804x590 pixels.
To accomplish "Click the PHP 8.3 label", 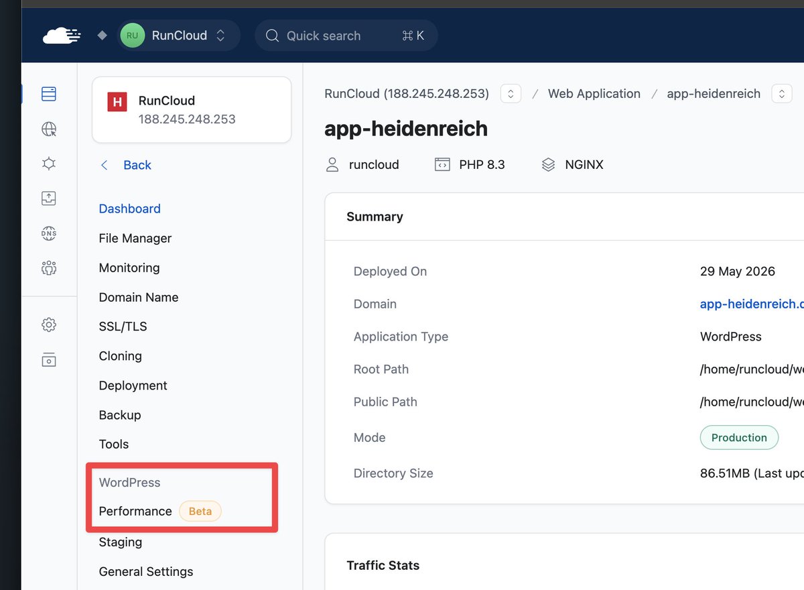I will point(482,164).
